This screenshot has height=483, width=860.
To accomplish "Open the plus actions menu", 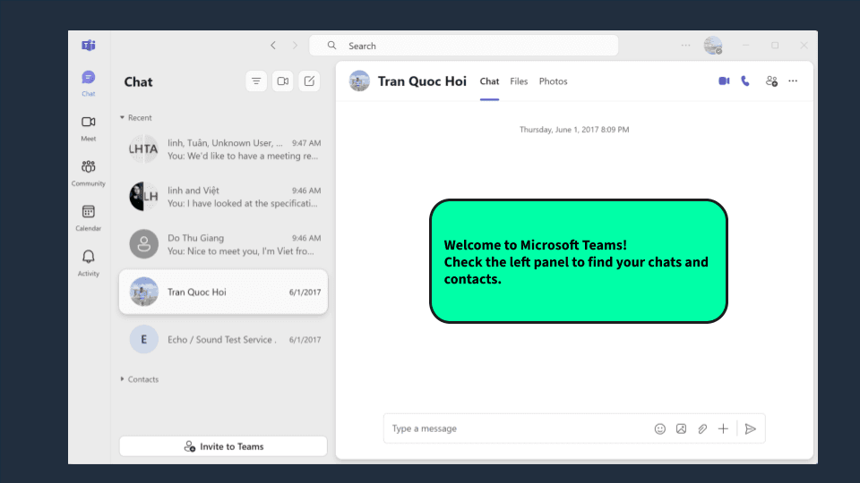I will point(724,428).
